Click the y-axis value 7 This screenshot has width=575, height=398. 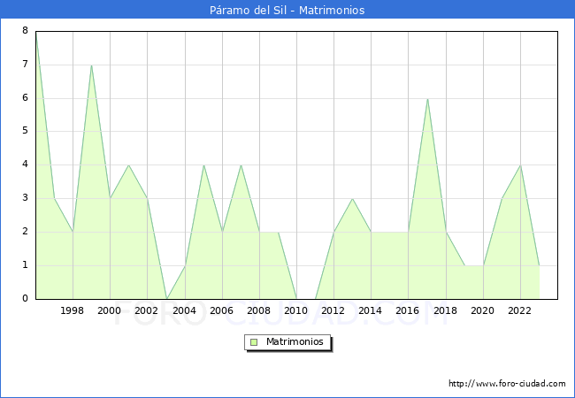pyautogui.click(x=25, y=65)
